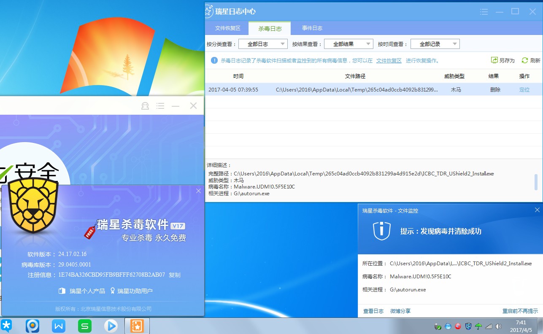This screenshot has height=334, width=543.
Task: Open the blue asterisk app in the taskbar
Action: (6, 326)
